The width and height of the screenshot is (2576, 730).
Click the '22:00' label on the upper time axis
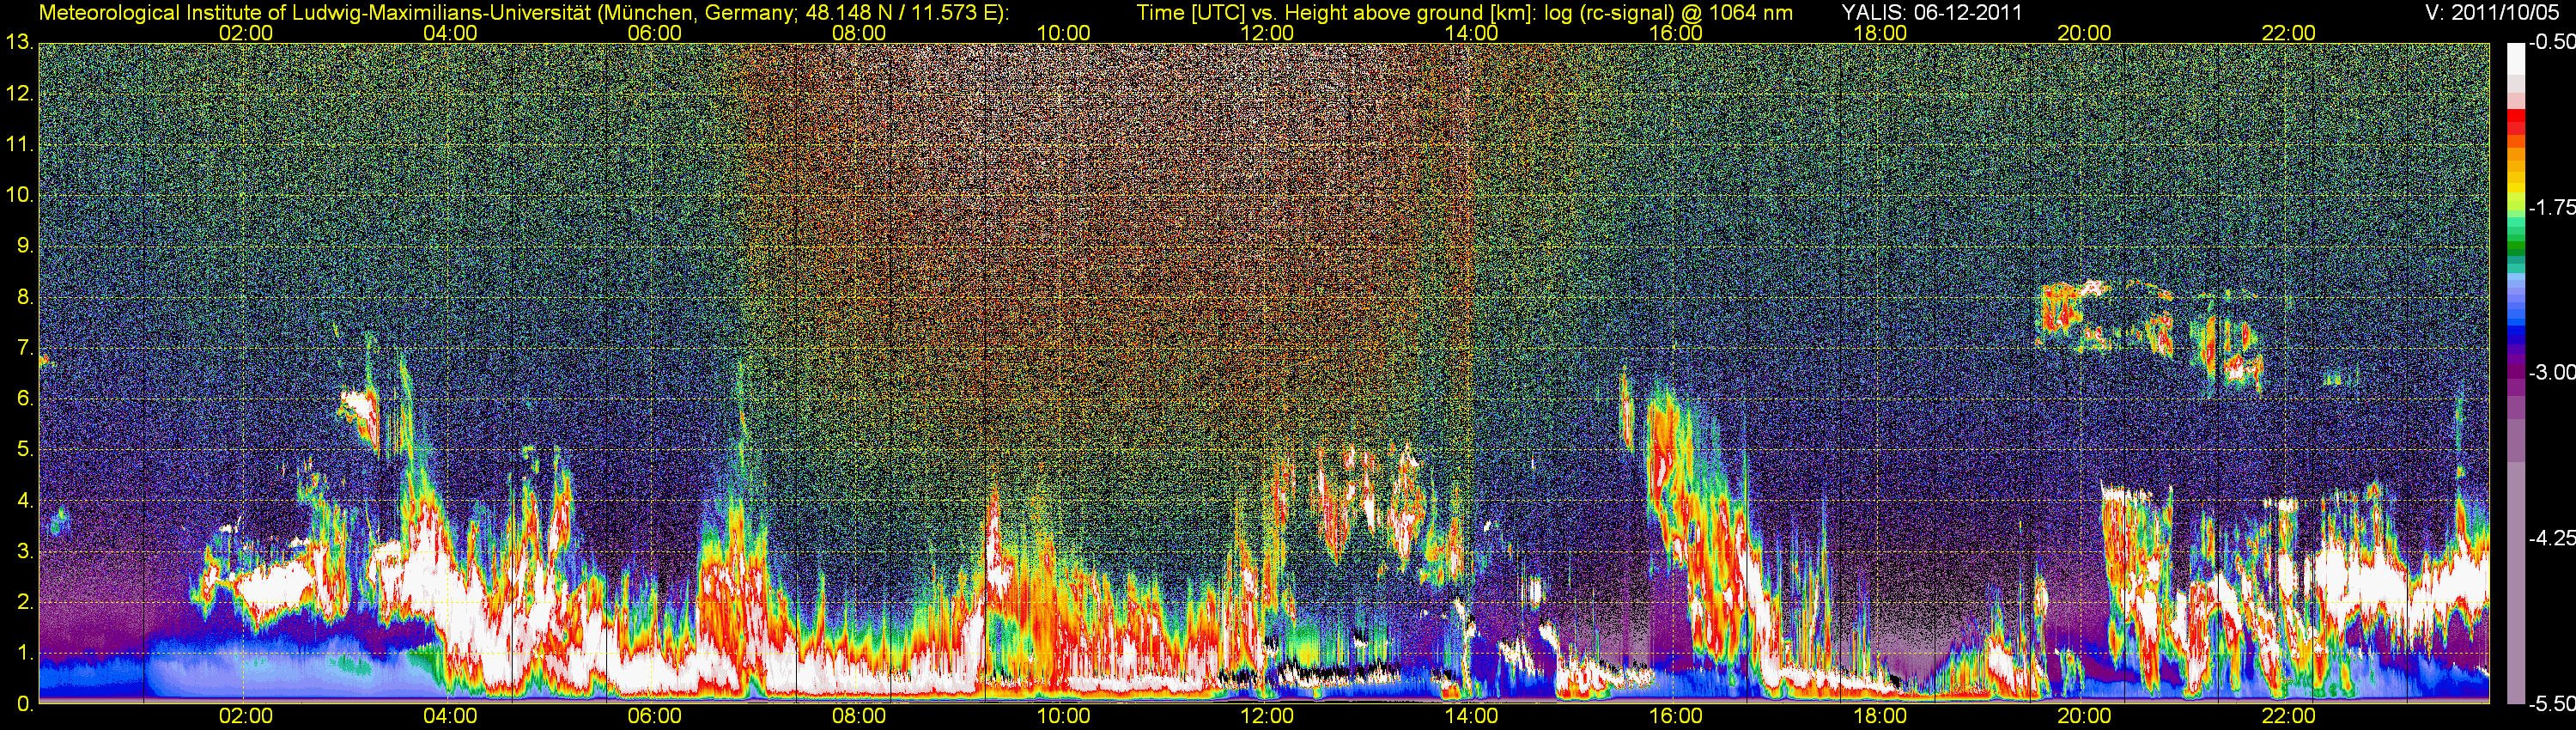click(2289, 33)
